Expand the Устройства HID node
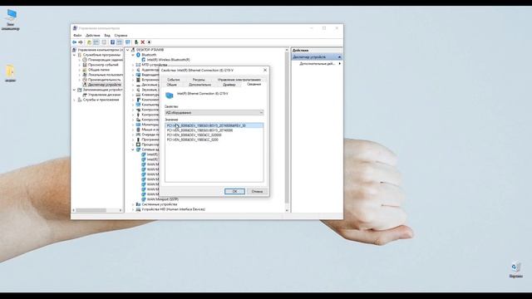The width and height of the screenshot is (532, 299). (x=133, y=209)
